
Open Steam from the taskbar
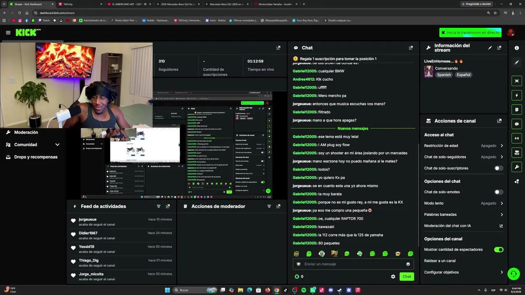340,290
